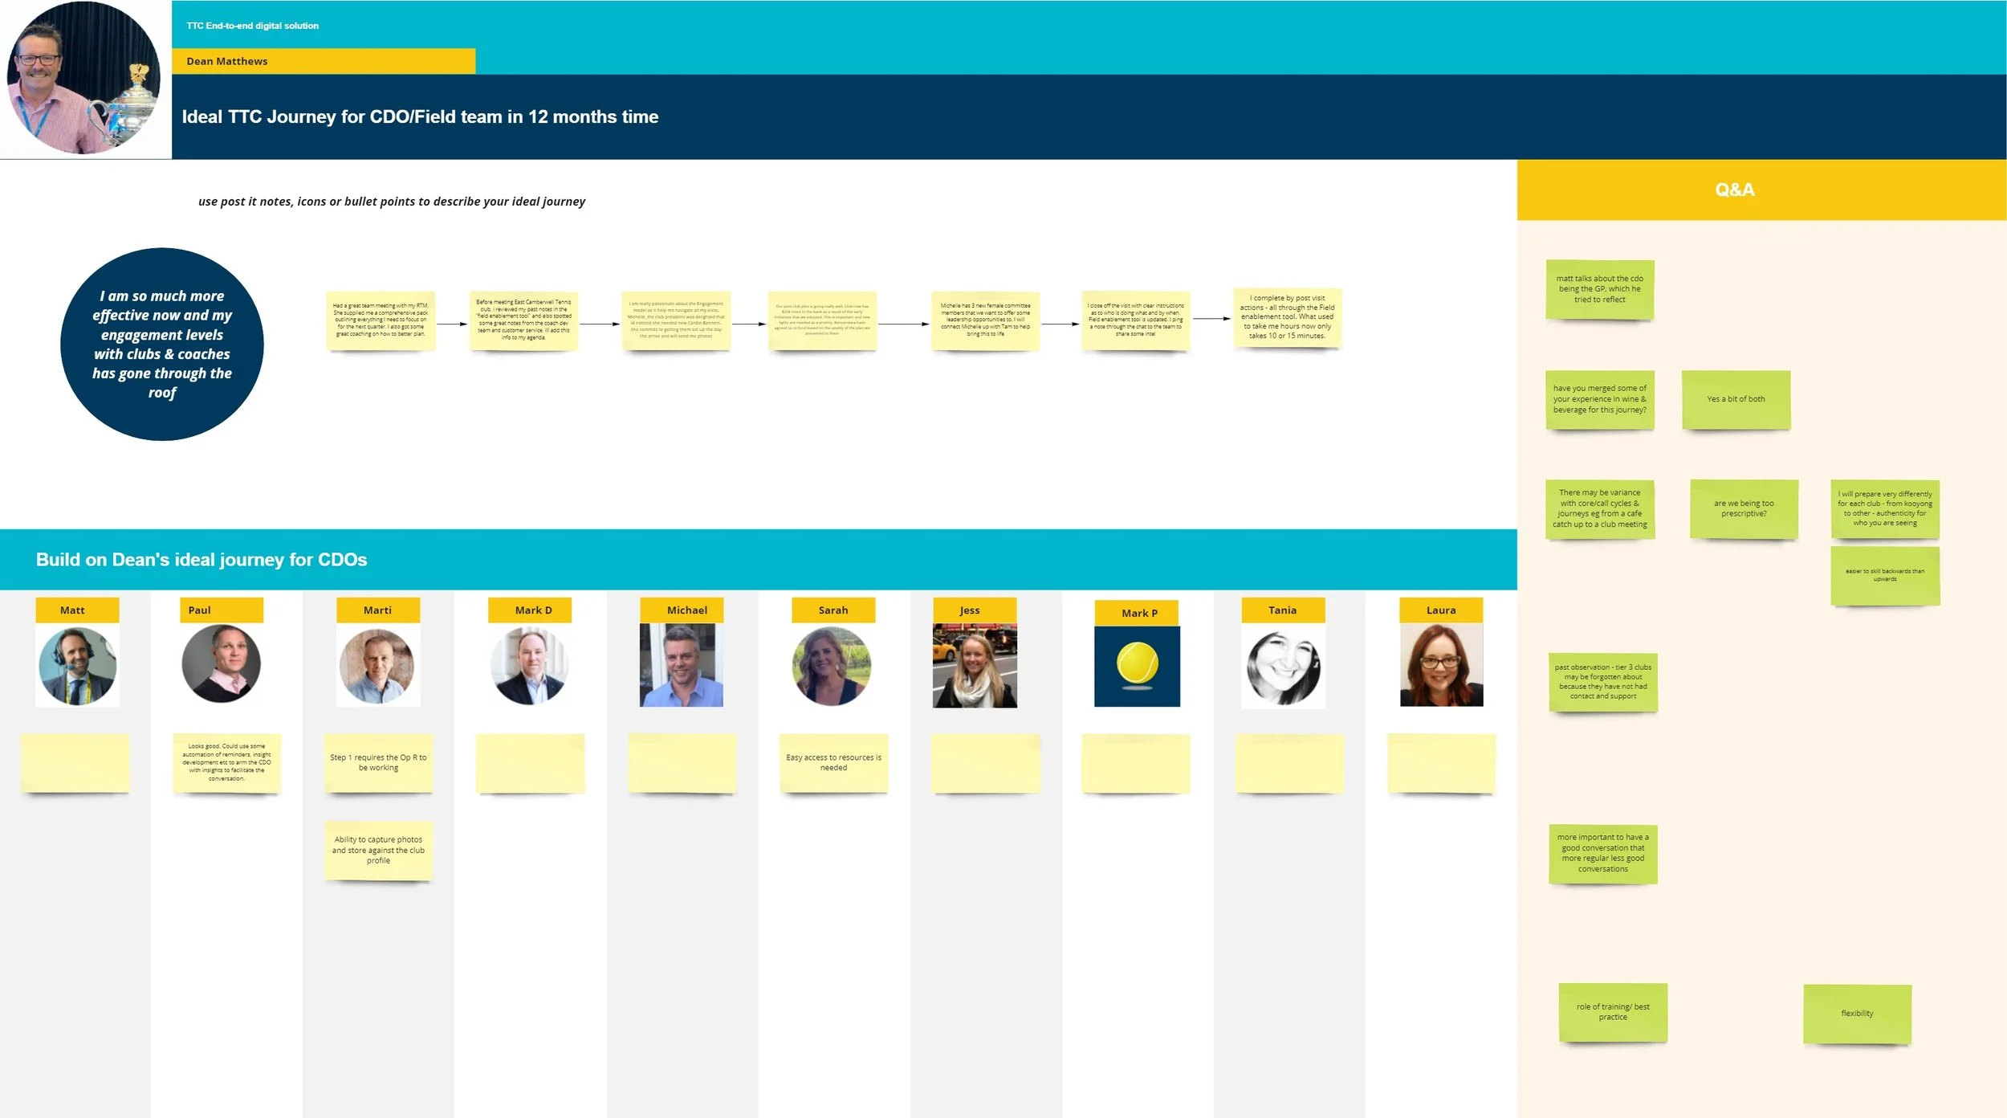Select Laura's profile photo
This screenshot has width=2007, height=1118.
coord(1441,666)
